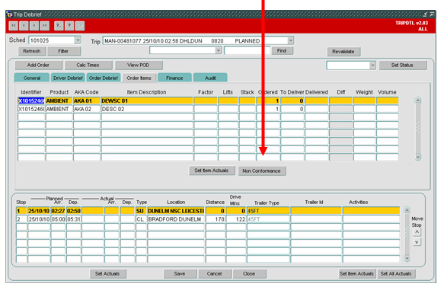
Task: Click the order items scrollbar track
Action: [x=417, y=129]
